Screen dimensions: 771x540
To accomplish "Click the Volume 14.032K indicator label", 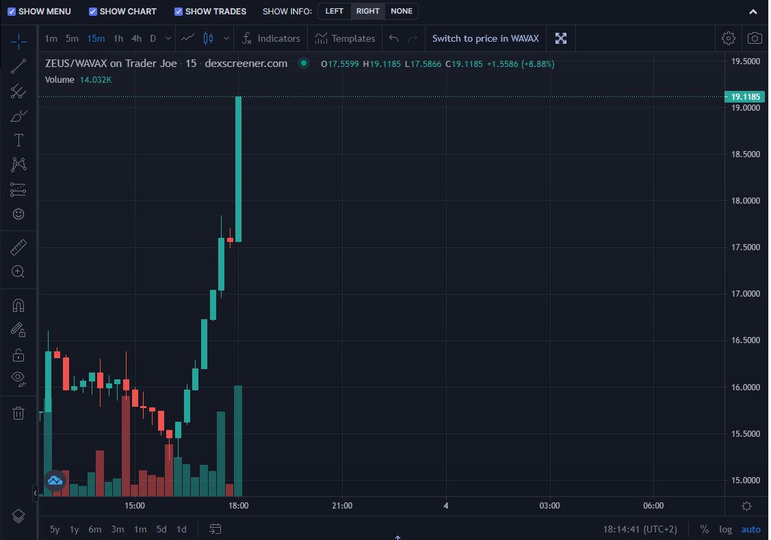I will pos(78,79).
